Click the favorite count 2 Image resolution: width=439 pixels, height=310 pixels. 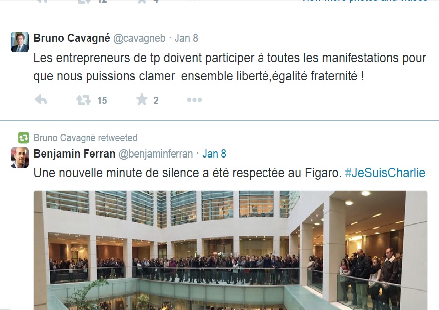156,100
